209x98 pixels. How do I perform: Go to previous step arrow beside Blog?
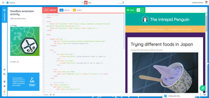pos(82,2)
